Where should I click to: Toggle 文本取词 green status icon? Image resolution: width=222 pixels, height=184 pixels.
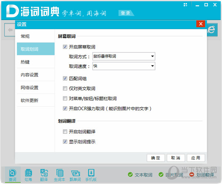[x=130, y=174]
